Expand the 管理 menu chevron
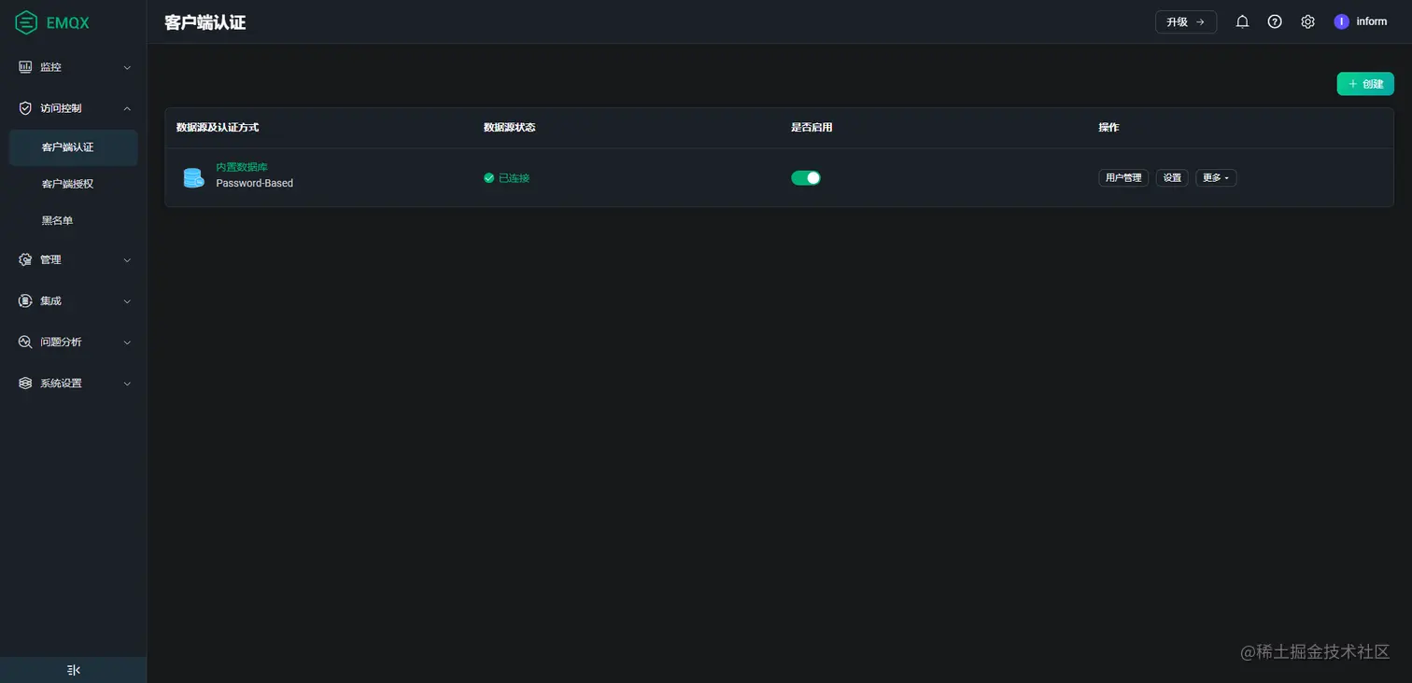This screenshot has width=1412, height=683. coord(128,259)
